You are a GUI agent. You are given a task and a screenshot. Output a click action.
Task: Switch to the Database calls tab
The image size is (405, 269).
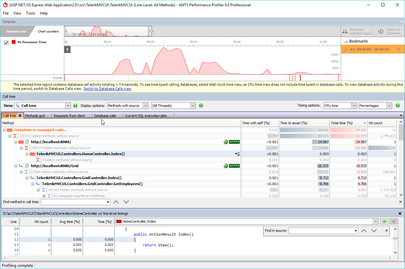104,115
